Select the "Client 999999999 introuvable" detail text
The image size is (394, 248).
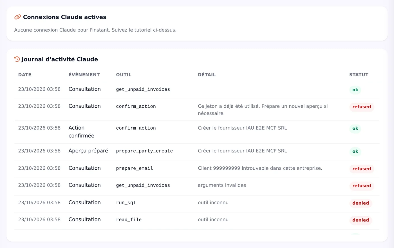click(260, 168)
